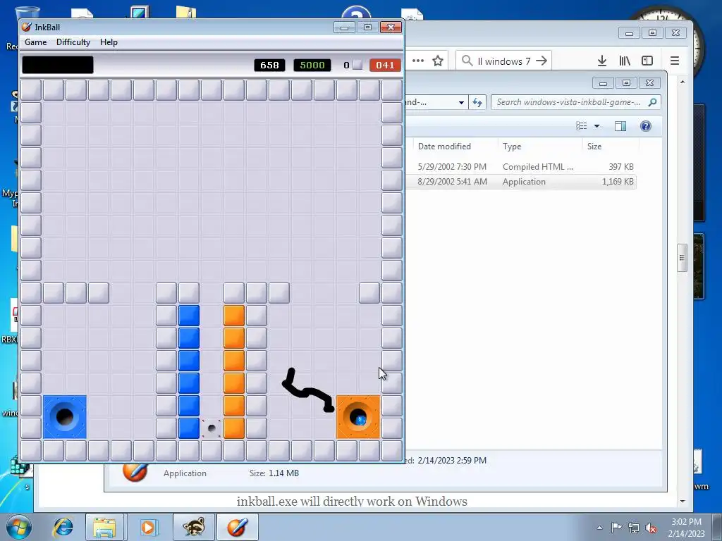Click Explorer search windows-vista-inkball-game field

575,102
